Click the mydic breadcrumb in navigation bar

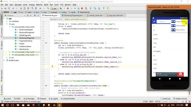pyautogui.click(x=72, y=12)
